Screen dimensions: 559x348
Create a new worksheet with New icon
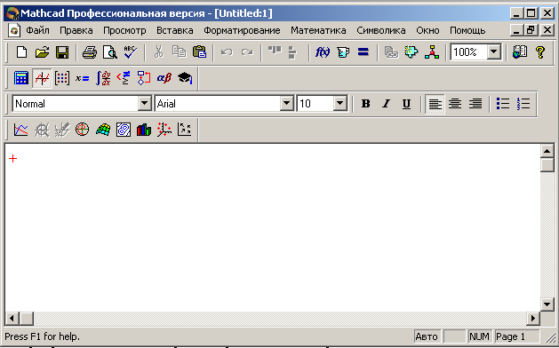(21, 52)
